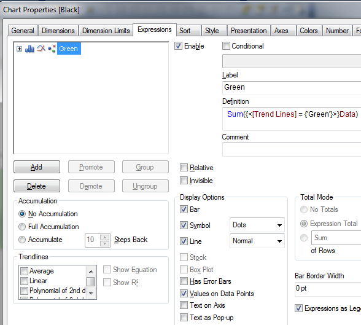The width and height of the screenshot is (361, 325).
Task: Uncheck Values on Data Points
Action: 184,294
